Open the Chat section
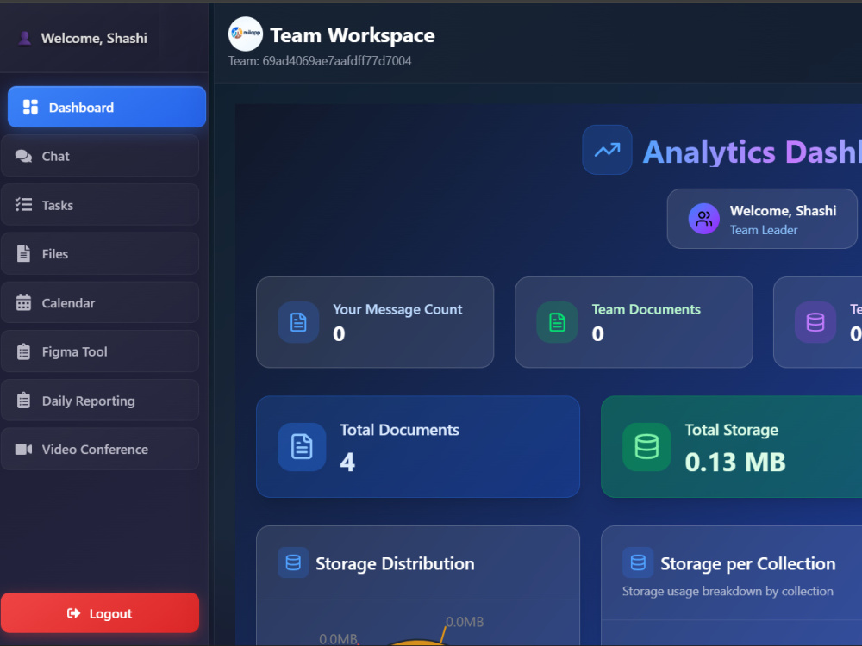 pyautogui.click(x=100, y=156)
